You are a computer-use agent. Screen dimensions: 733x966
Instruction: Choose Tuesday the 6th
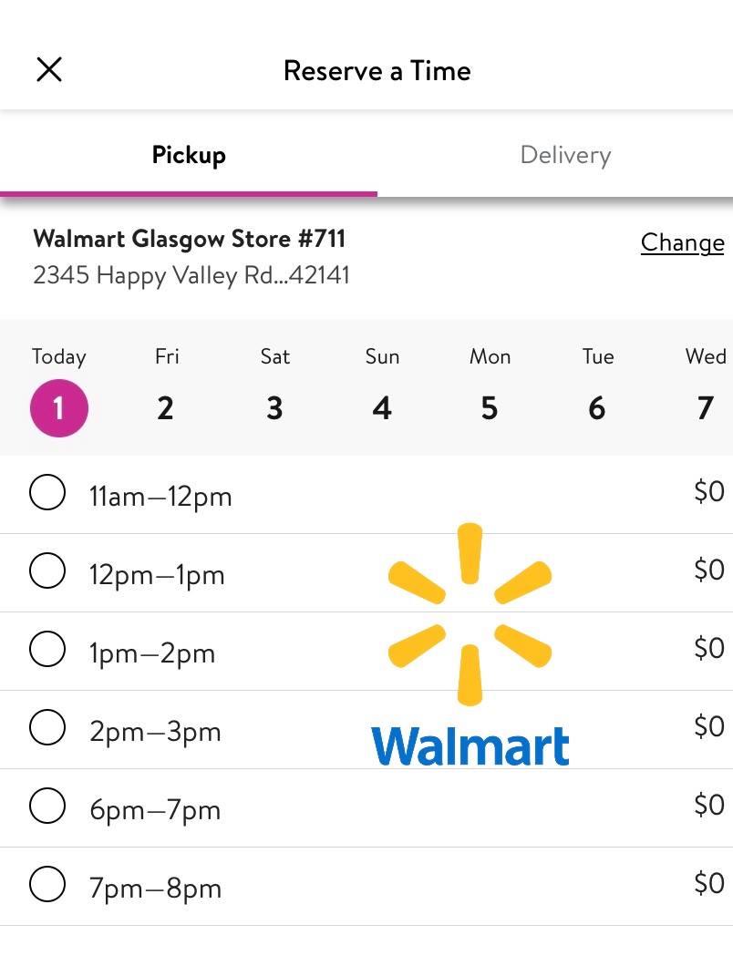[597, 407]
